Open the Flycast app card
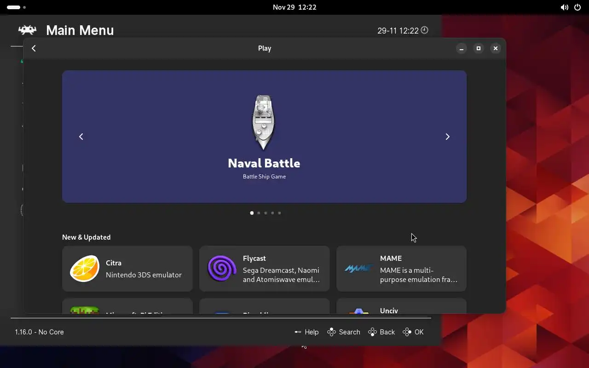 click(x=265, y=269)
